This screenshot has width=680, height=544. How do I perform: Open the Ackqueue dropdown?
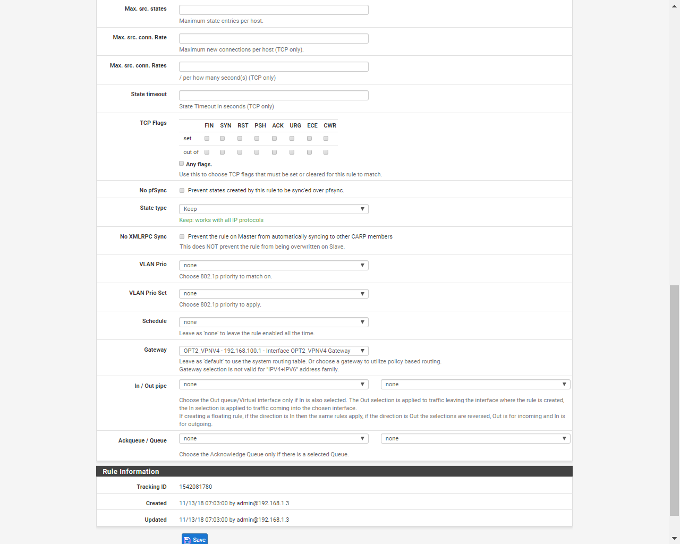click(x=274, y=438)
